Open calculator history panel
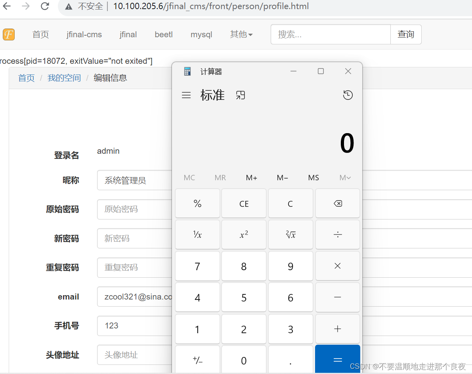The width and height of the screenshot is (472, 374). click(x=348, y=95)
